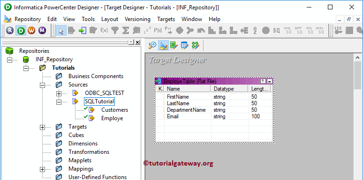Select the User-Defined Functions folder
The image size is (363, 180).
(98, 177)
